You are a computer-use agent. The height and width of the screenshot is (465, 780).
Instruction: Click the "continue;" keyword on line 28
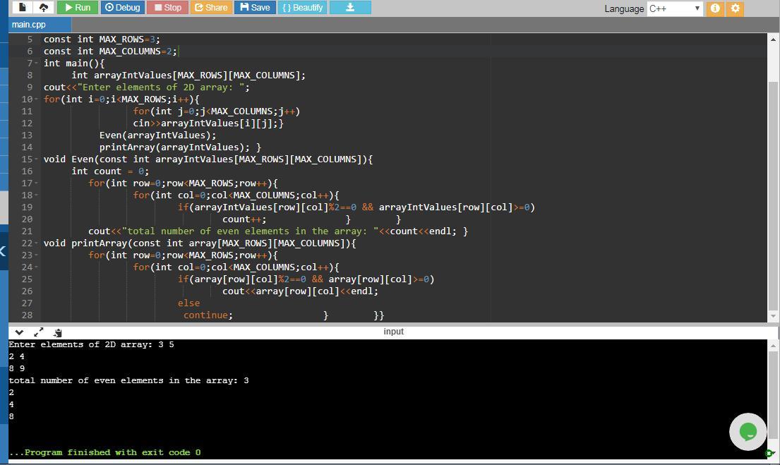point(208,315)
